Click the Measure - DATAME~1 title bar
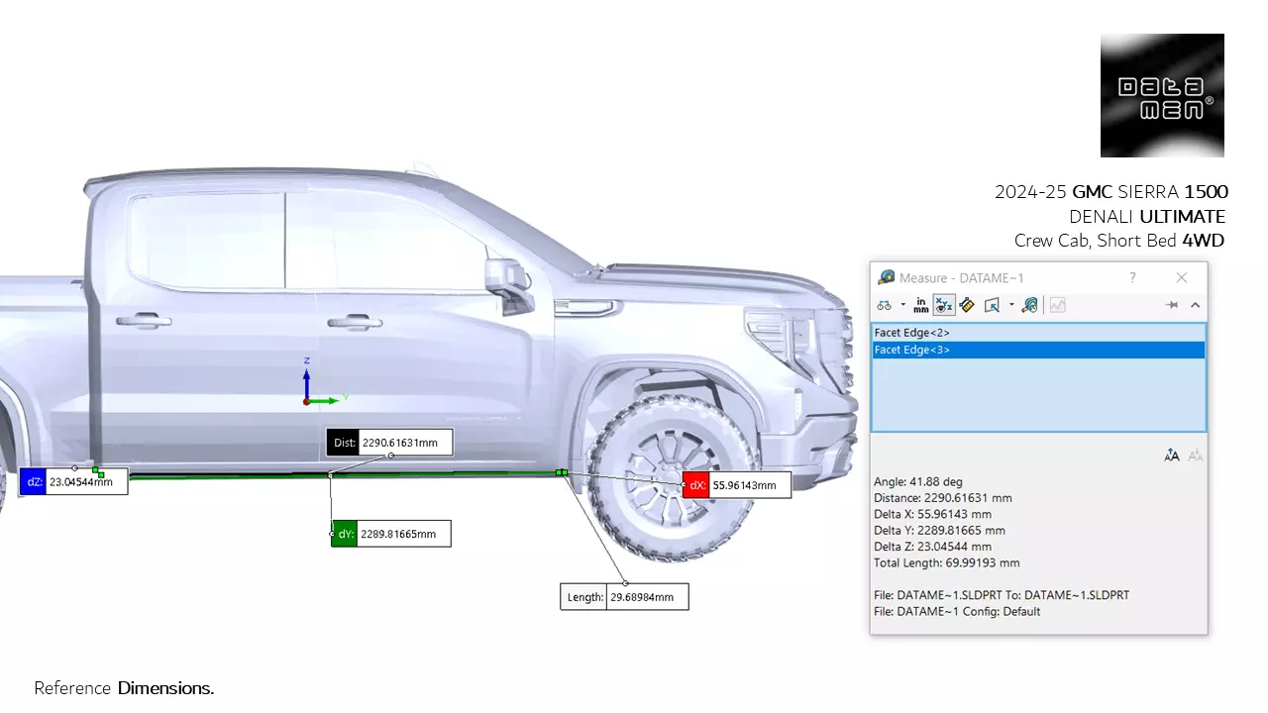This screenshot has height=713, width=1268. pyautogui.click(x=1038, y=277)
